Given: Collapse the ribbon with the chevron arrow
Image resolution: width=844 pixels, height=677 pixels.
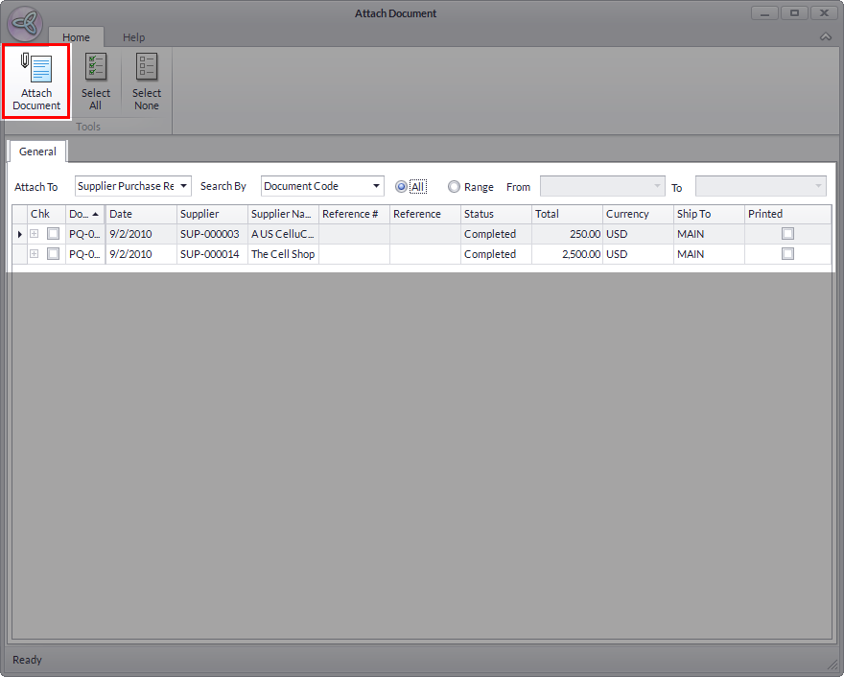Looking at the screenshot, I should 825,37.
